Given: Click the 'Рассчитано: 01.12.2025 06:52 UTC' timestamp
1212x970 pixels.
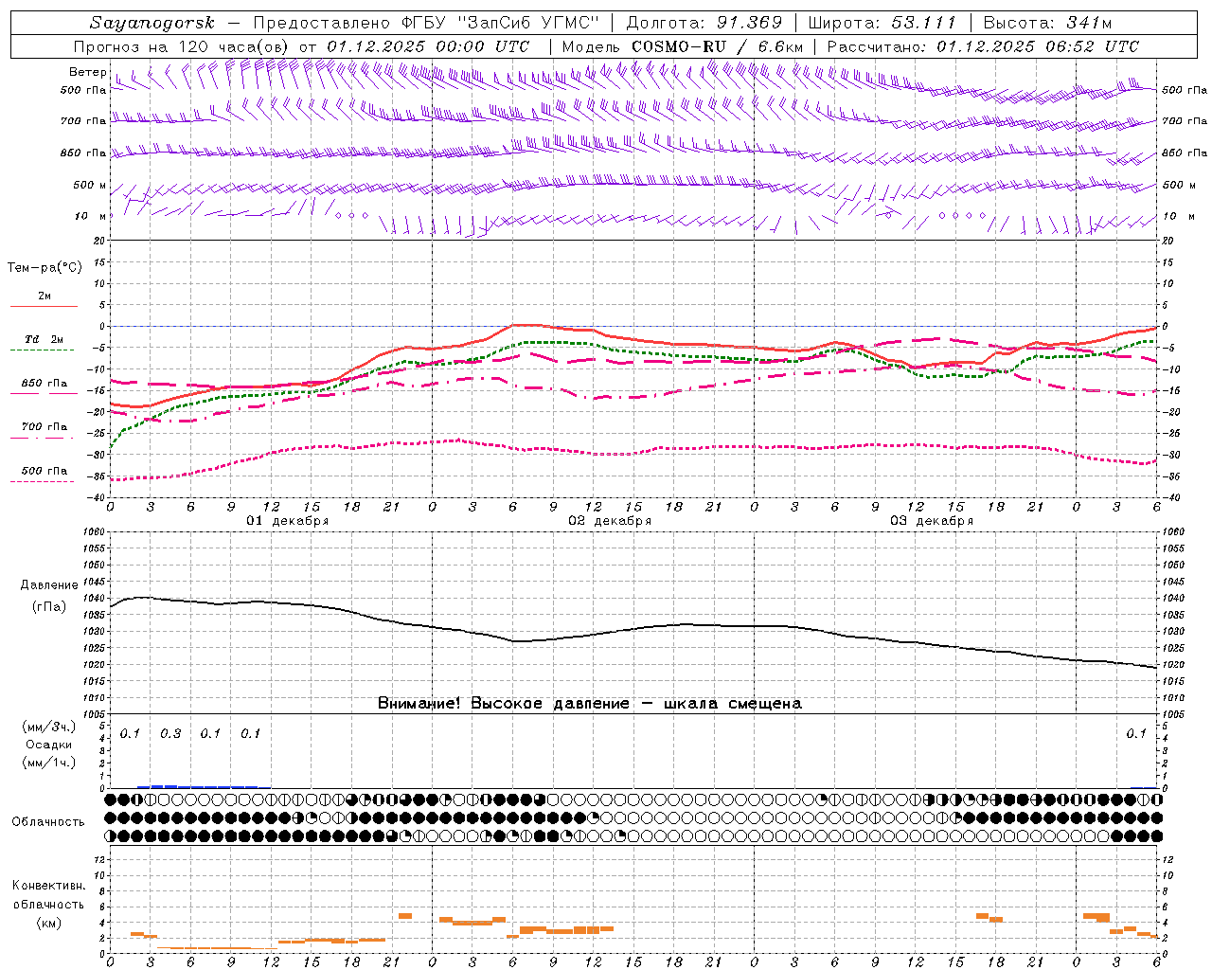Looking at the screenshot, I should coord(983,46).
